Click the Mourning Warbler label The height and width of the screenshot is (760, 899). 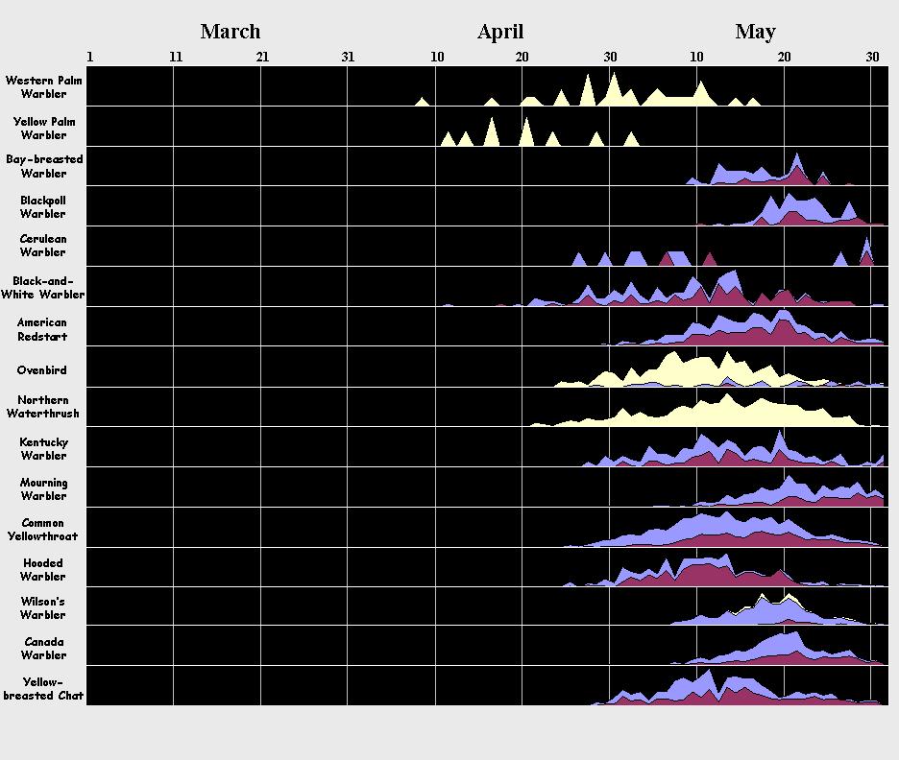(43, 489)
